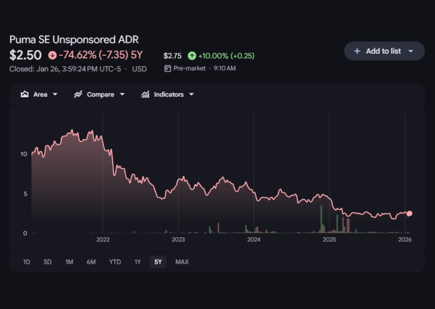The height and width of the screenshot is (309, 435).
Task: Expand the Indicators dropdown arrow
Action: point(191,94)
